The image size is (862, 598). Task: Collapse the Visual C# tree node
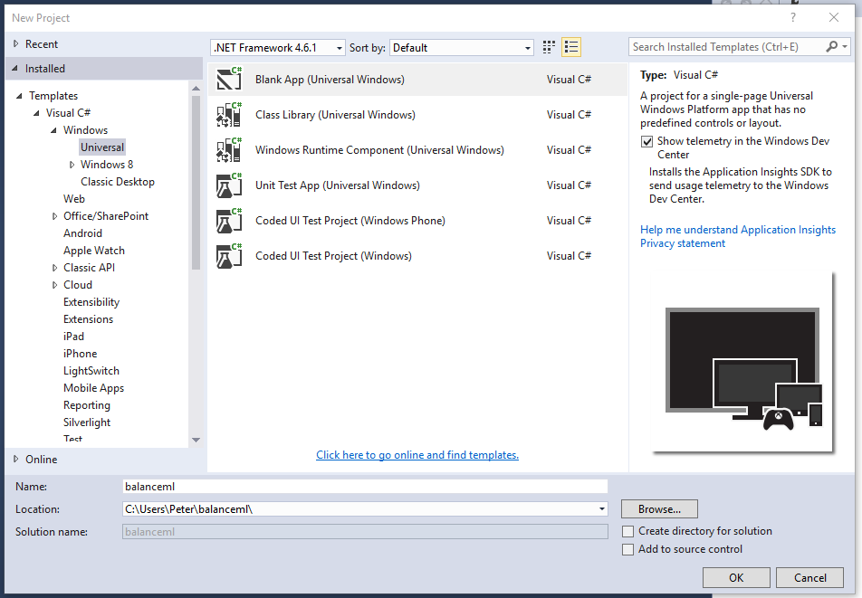(36, 113)
